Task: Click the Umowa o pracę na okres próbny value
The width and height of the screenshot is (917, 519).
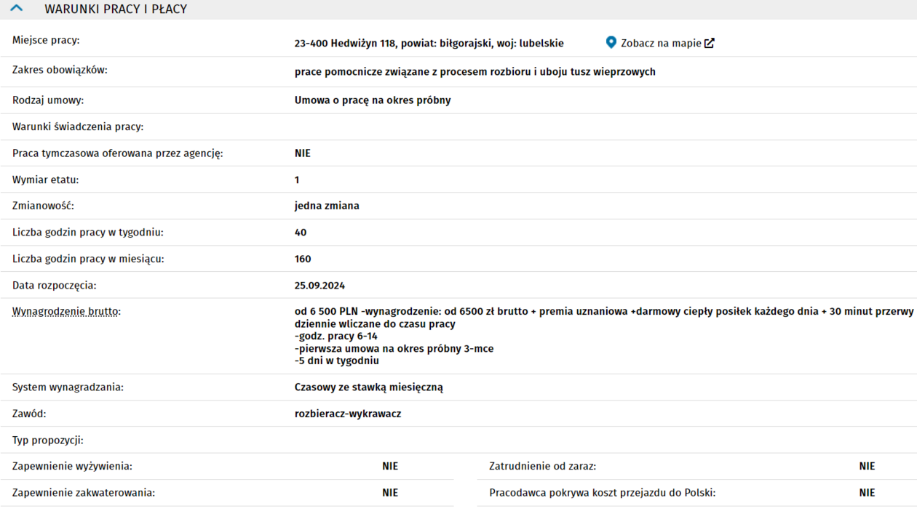Action: (373, 100)
